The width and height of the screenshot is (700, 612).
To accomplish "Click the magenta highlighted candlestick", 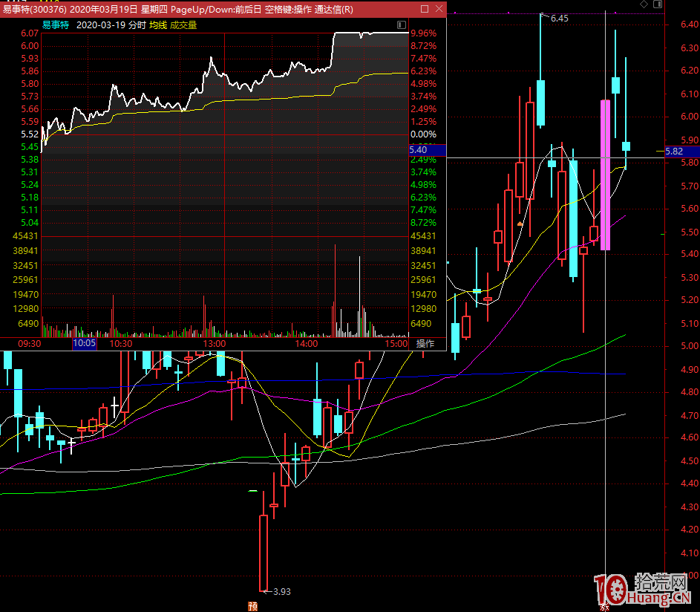I will point(605,175).
